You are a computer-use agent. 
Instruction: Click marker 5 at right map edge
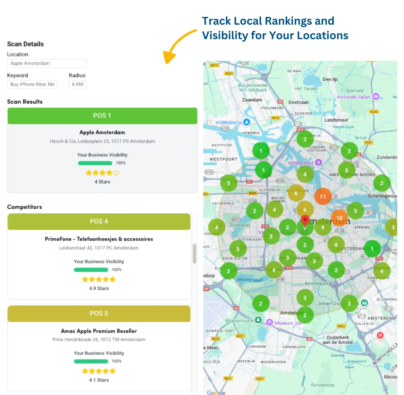pos(392,227)
